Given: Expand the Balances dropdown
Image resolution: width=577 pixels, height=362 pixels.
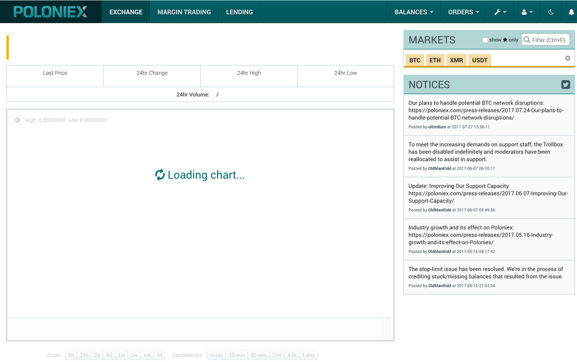Looking at the screenshot, I should (x=414, y=12).
